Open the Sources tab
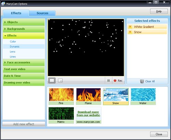This screenshot has width=171, height=140. [42, 13]
